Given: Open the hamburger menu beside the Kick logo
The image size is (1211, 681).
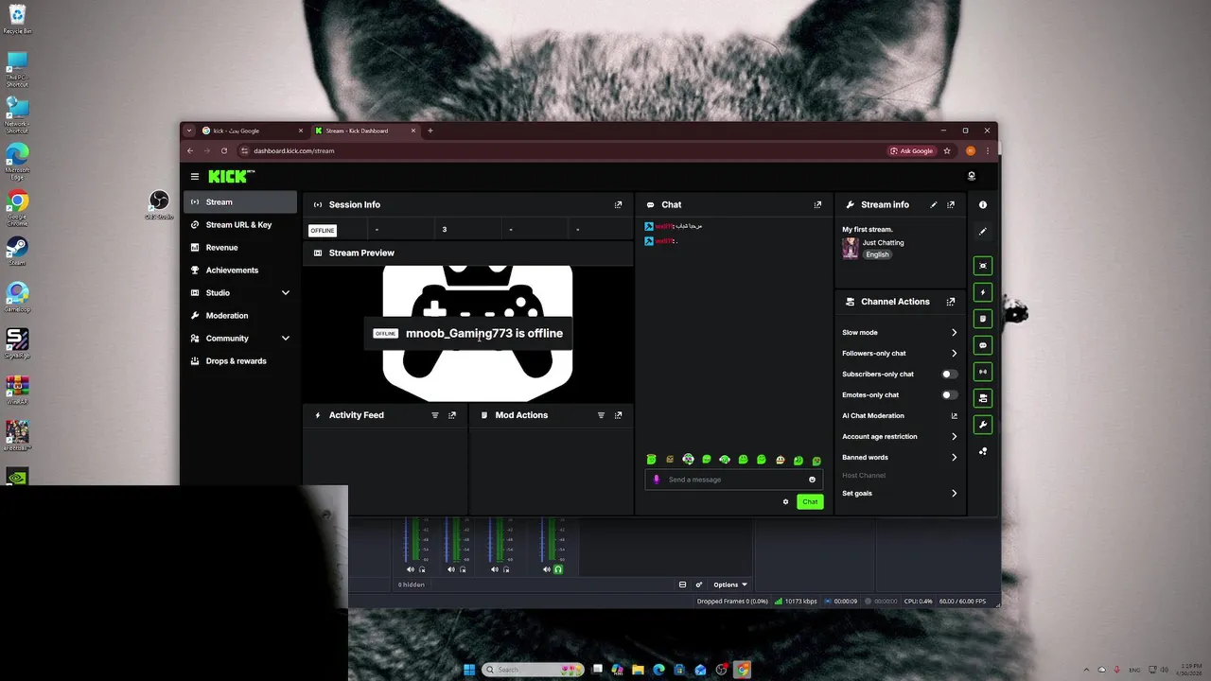Looking at the screenshot, I should 195,176.
